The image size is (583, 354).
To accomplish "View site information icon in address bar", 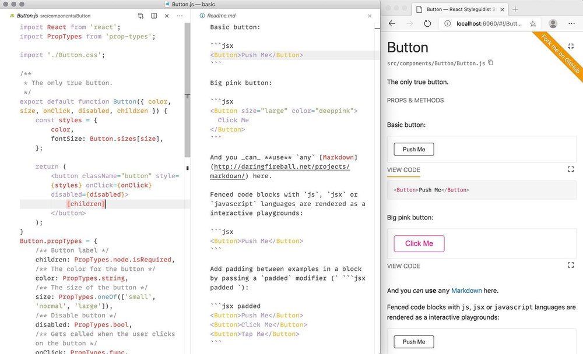I will click(448, 23).
